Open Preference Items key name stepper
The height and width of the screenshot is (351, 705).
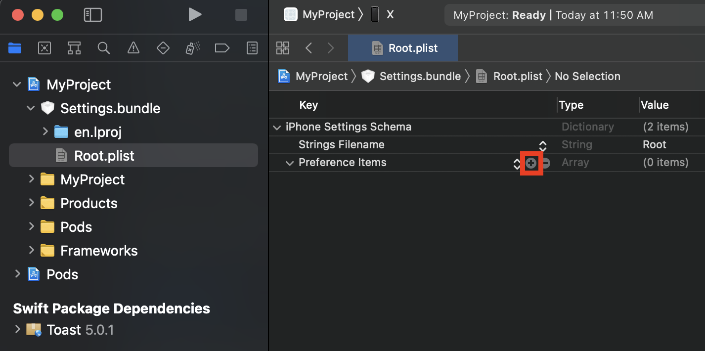tap(517, 164)
